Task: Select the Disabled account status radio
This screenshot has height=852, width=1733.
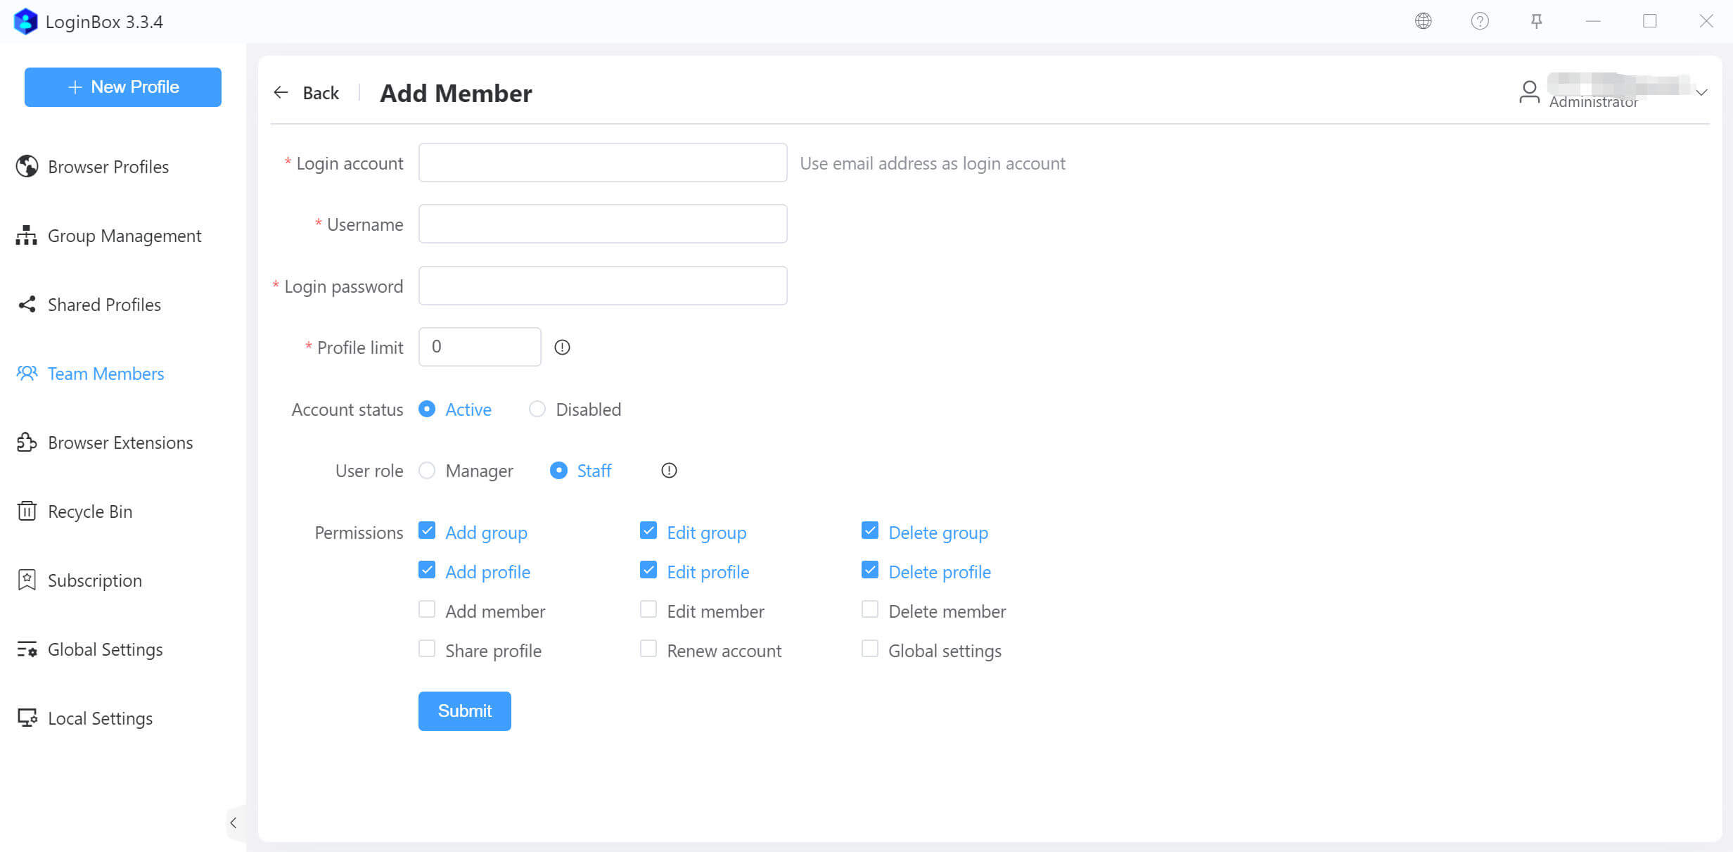Action: (x=537, y=409)
